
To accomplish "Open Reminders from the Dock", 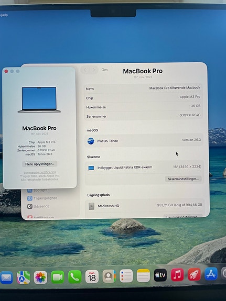I will coord(126,276).
